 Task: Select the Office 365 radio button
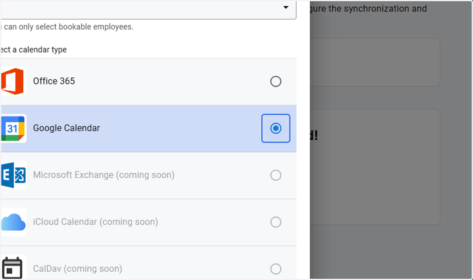276,81
